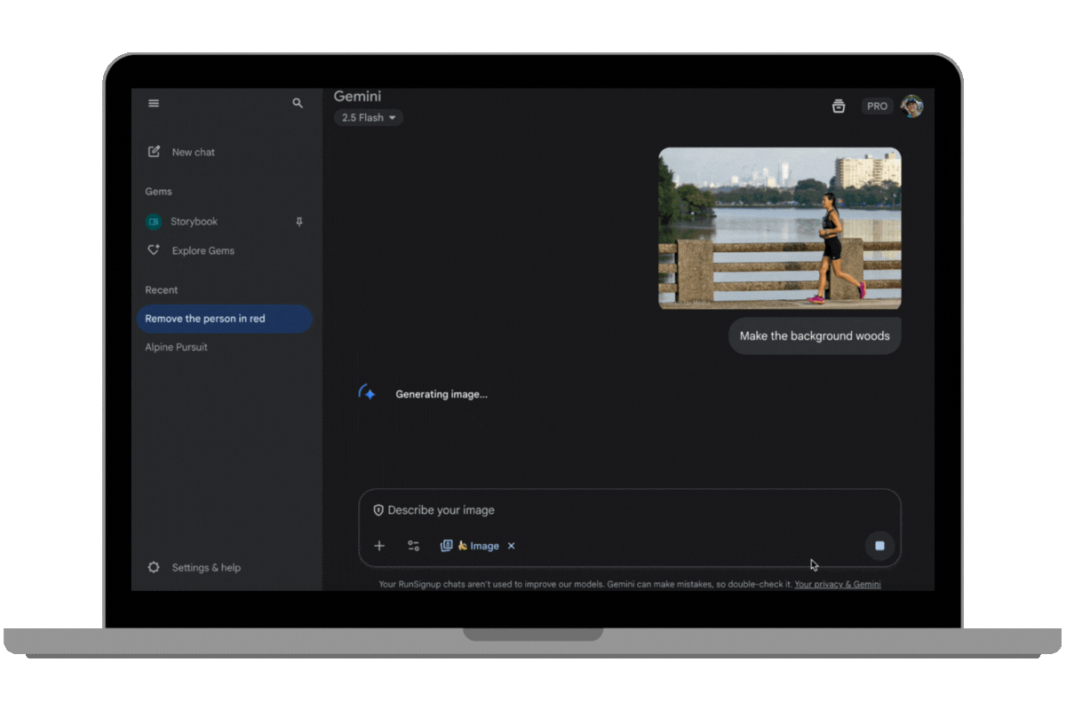Open 'Your privacy & Gemini' link
The height and width of the screenshot is (710, 1066).
pos(838,584)
